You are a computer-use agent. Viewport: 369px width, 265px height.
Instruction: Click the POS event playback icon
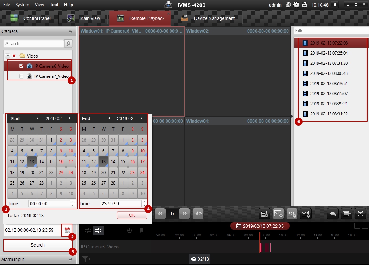[x=292, y=214]
